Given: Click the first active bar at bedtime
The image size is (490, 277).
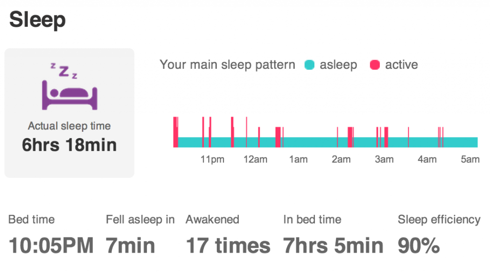Looking at the screenshot, I should pos(176,132).
